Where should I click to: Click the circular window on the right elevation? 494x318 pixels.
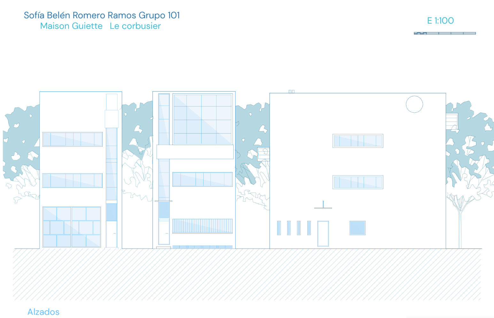click(x=414, y=104)
